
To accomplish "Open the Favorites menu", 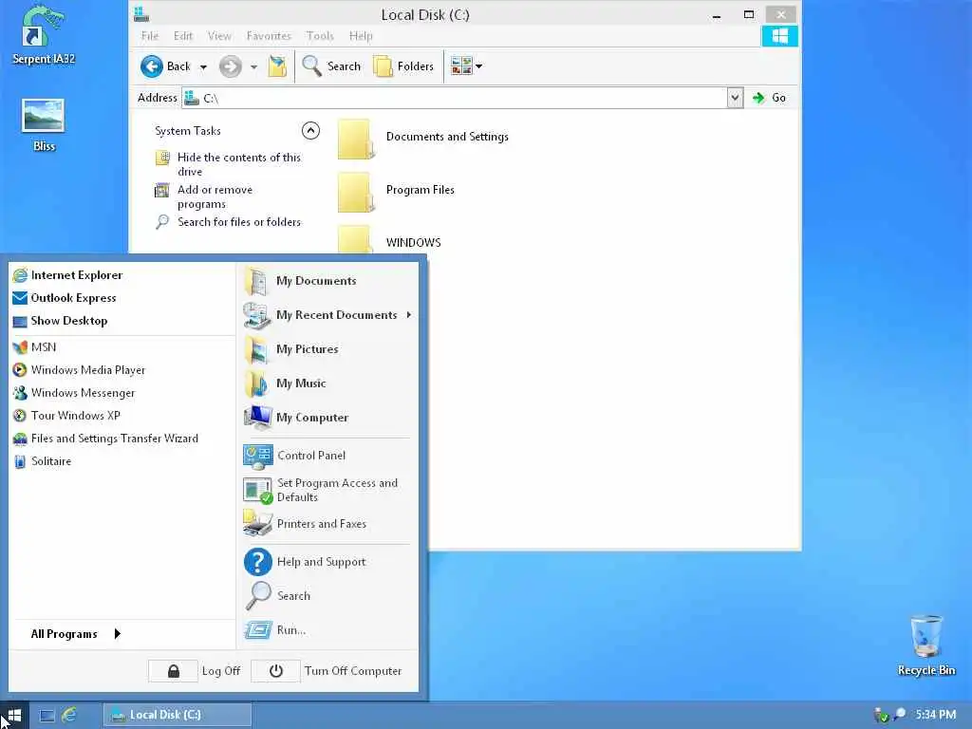I will [x=269, y=36].
